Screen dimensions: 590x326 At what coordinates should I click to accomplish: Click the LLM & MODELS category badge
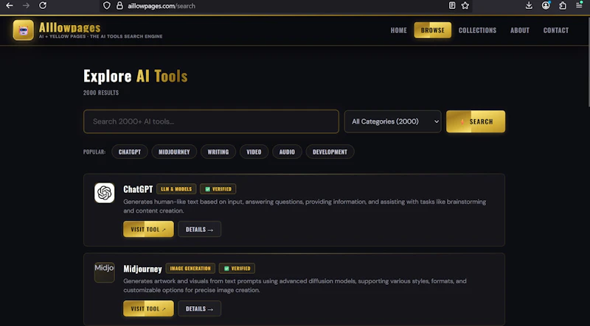(x=176, y=189)
